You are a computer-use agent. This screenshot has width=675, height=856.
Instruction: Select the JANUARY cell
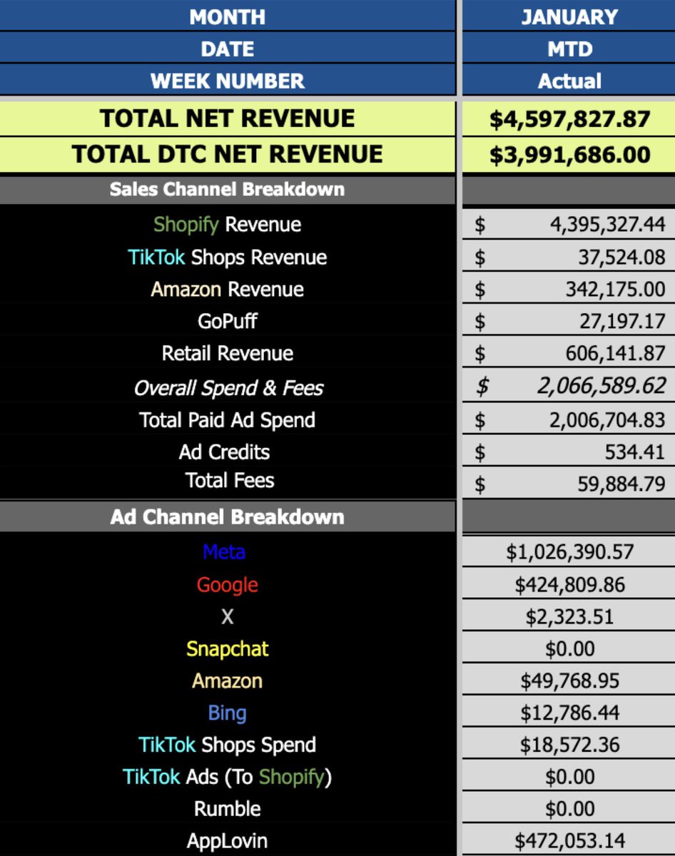pyautogui.click(x=569, y=16)
